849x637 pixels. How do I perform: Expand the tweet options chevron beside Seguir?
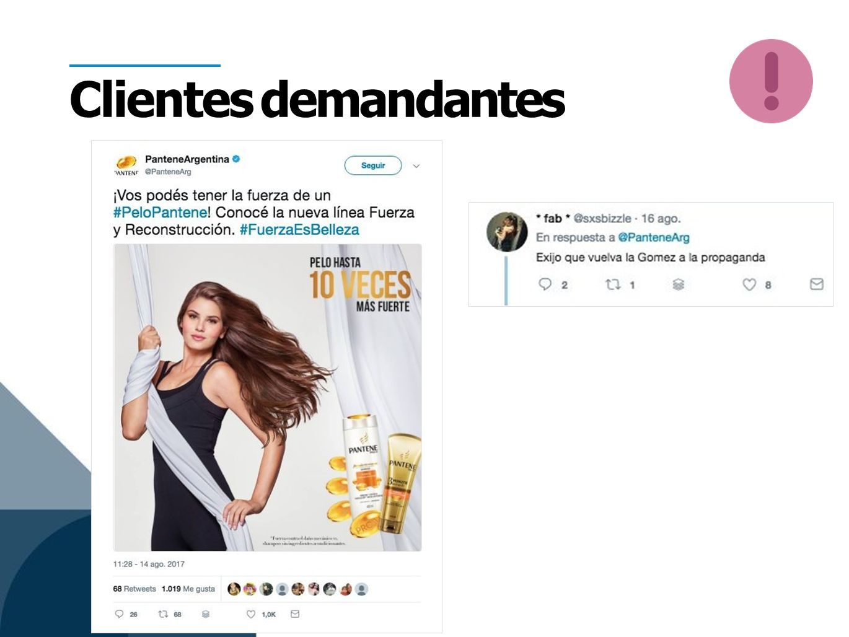(416, 166)
